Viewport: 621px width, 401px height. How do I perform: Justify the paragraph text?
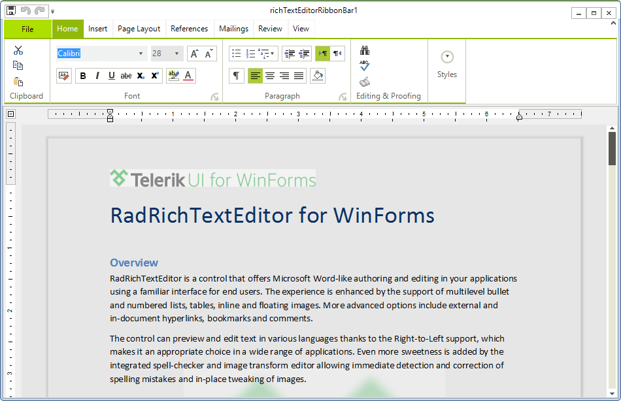(299, 76)
